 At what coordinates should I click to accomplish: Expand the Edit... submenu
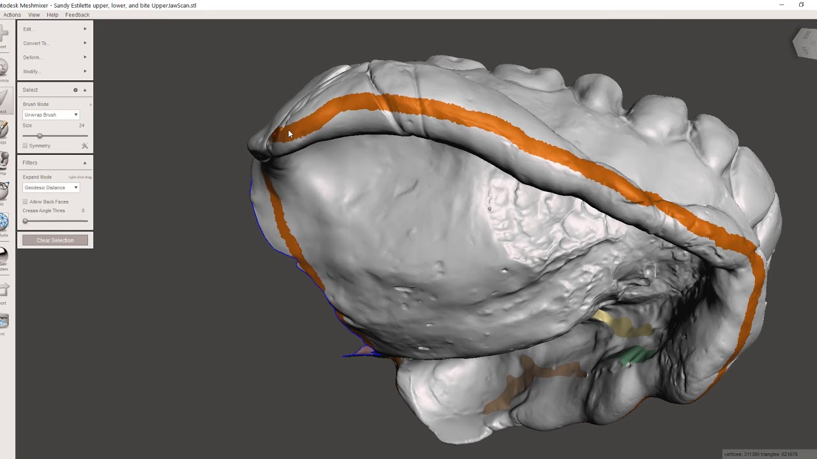point(55,29)
